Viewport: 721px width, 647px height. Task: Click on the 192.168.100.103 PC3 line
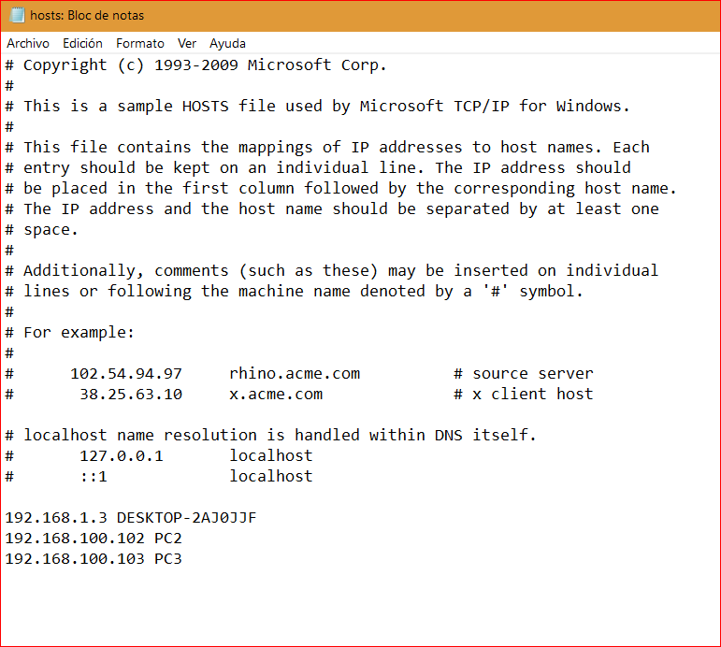click(94, 559)
